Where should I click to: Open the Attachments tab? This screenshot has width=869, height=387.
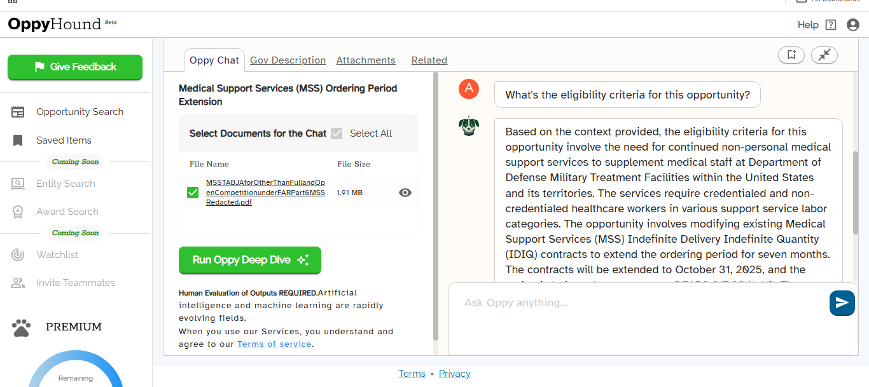point(366,60)
